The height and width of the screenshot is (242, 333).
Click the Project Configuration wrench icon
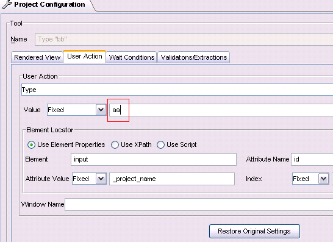[7, 4]
